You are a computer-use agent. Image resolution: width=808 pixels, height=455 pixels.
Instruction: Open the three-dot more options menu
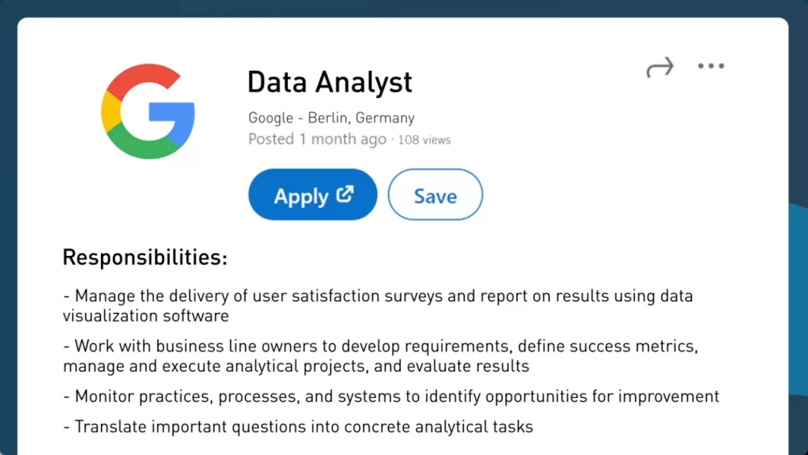pos(711,67)
